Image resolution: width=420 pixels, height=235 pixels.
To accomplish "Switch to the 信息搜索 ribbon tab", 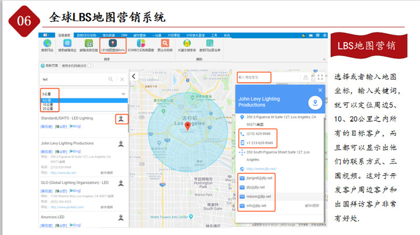I will [64, 35].
